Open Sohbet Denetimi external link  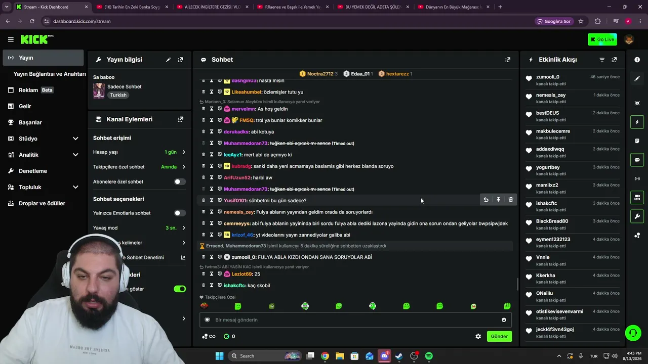(183, 257)
